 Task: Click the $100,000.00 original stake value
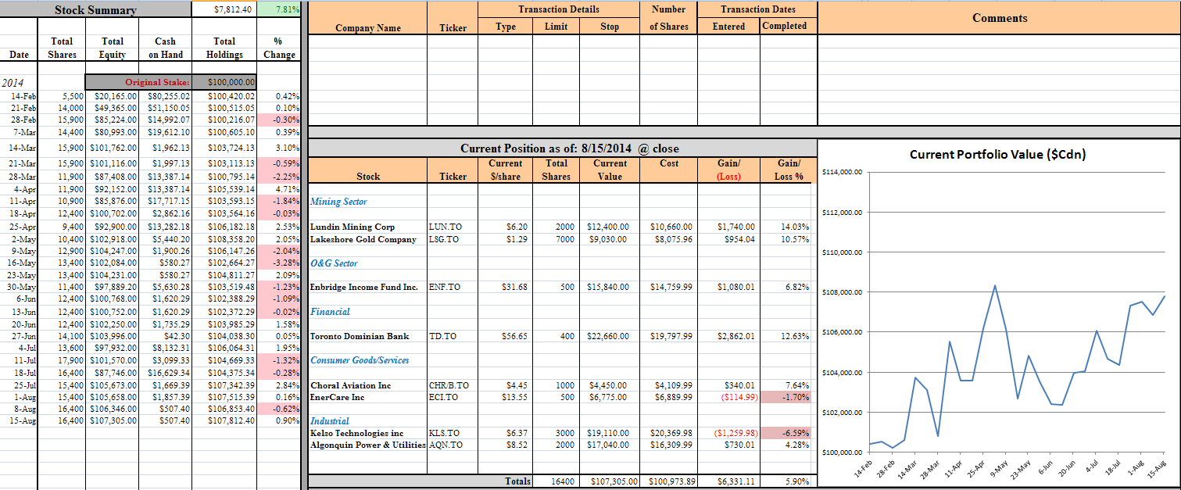tap(224, 81)
